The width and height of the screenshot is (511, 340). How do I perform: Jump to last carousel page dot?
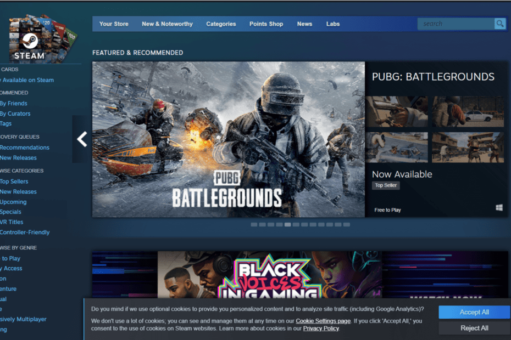coord(346,224)
